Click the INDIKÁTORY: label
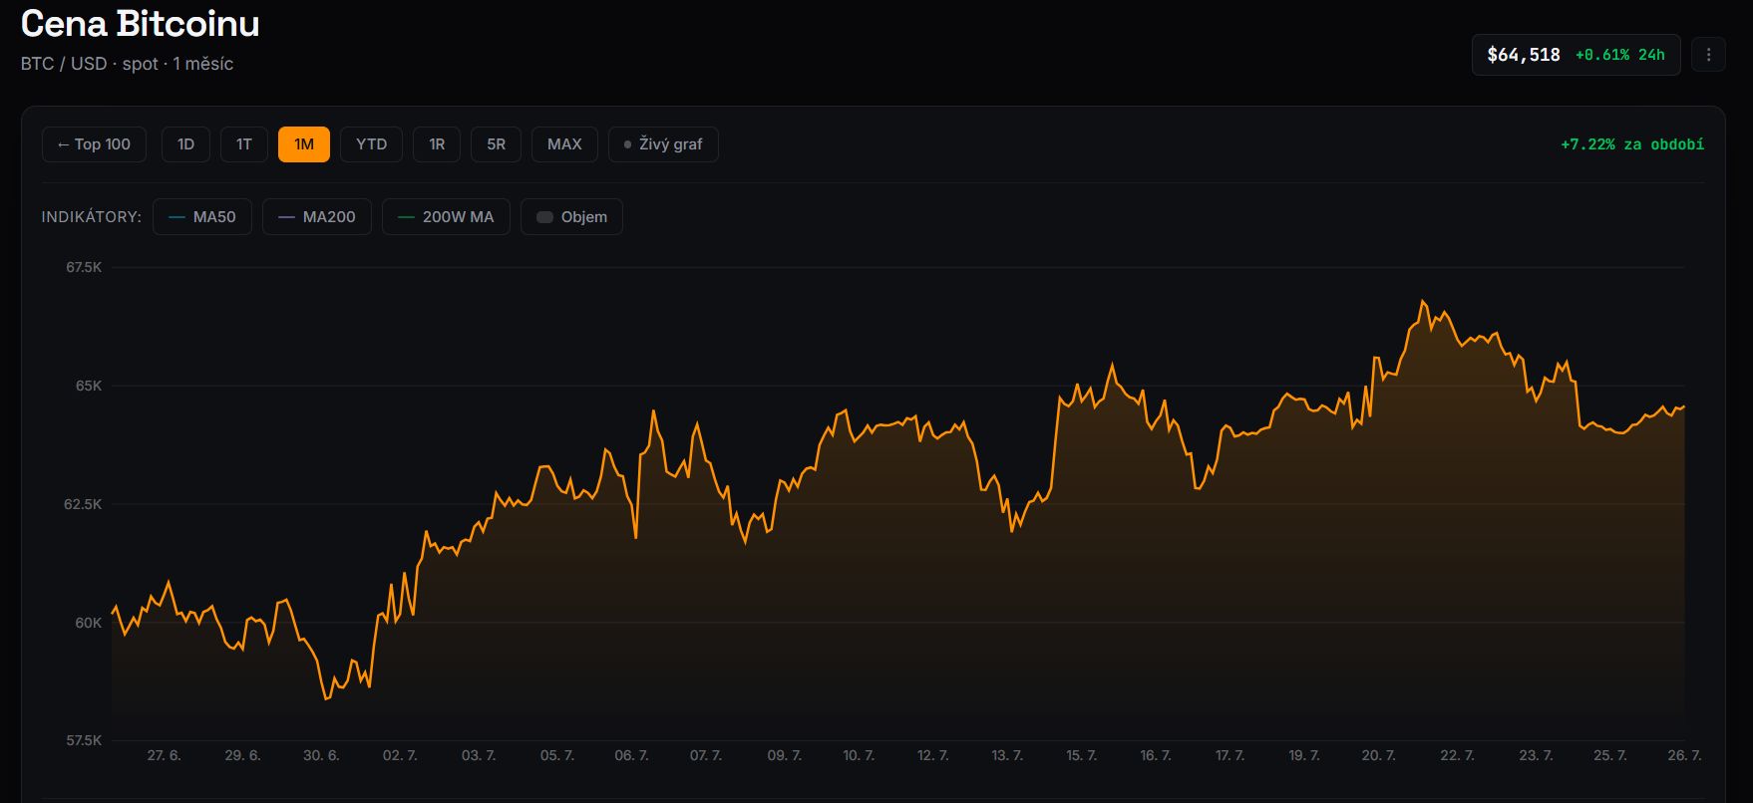This screenshot has width=1753, height=803. [x=92, y=217]
